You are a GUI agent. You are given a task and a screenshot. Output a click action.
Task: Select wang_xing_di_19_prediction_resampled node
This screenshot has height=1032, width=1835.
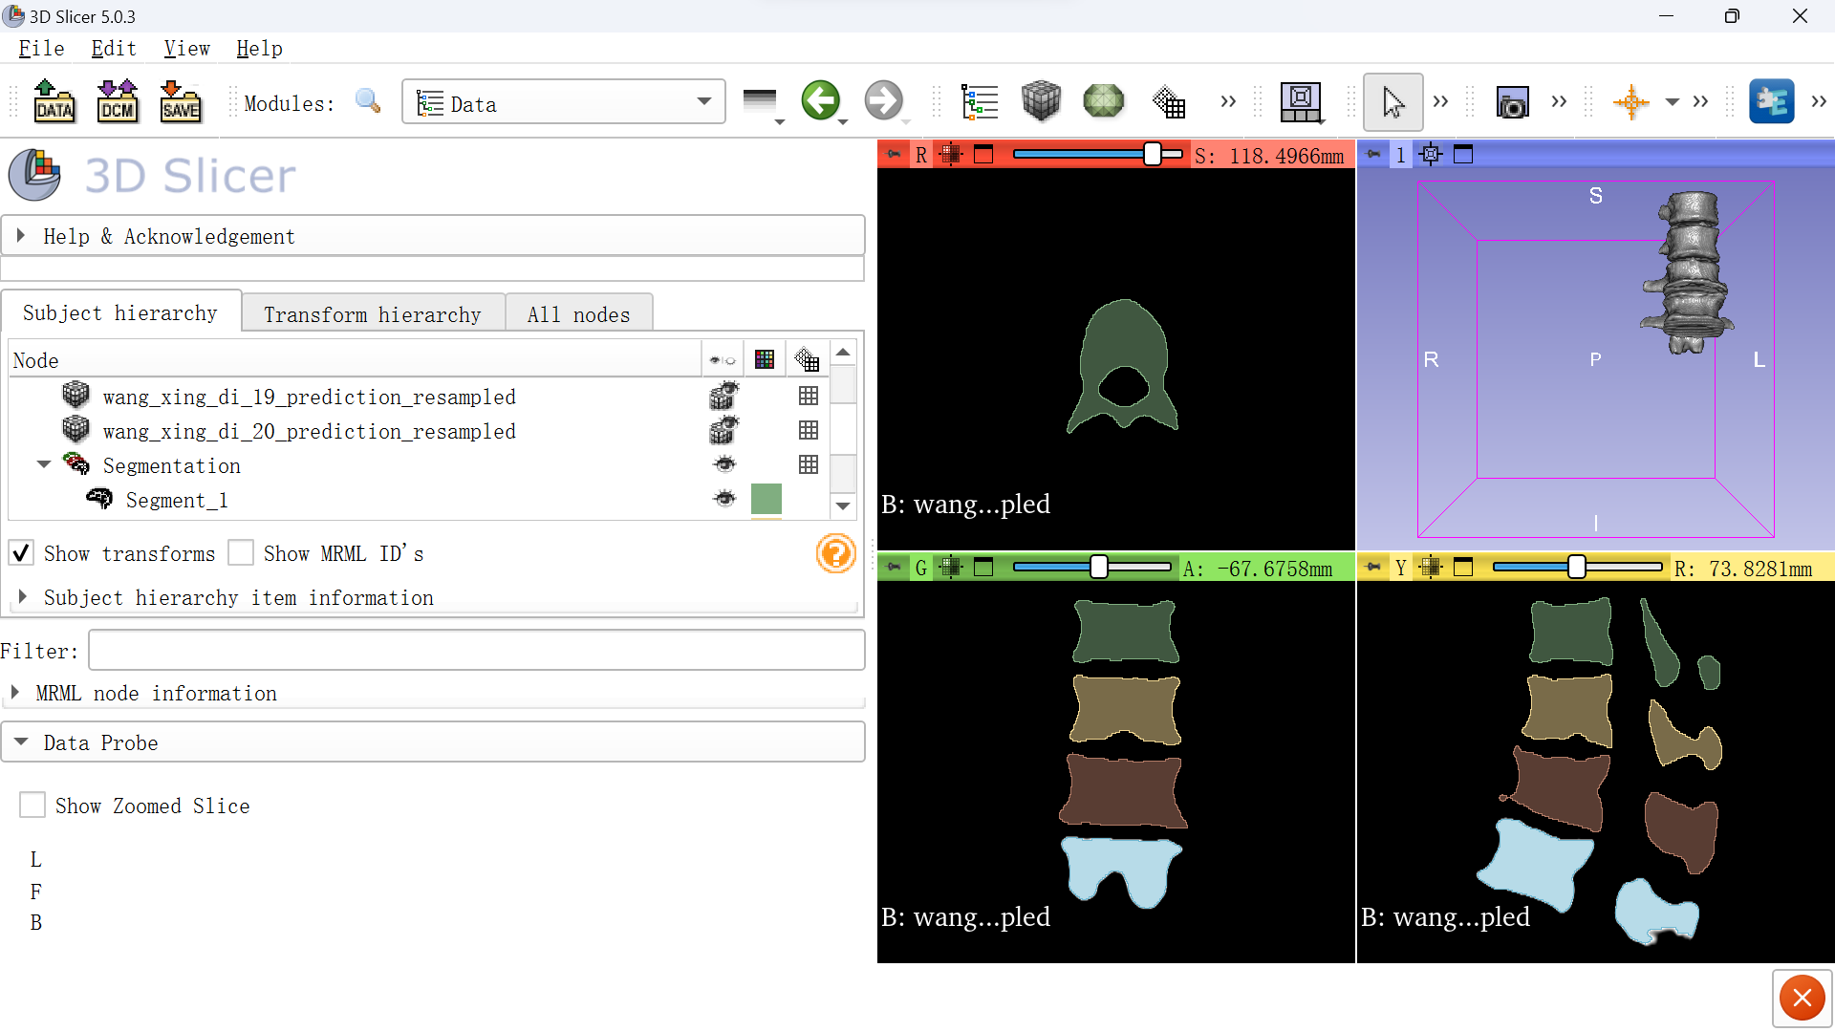tap(309, 397)
